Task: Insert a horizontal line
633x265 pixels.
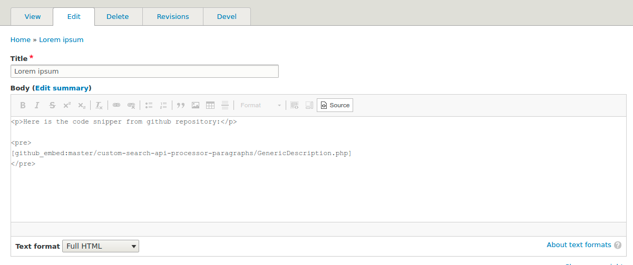Action: click(225, 105)
